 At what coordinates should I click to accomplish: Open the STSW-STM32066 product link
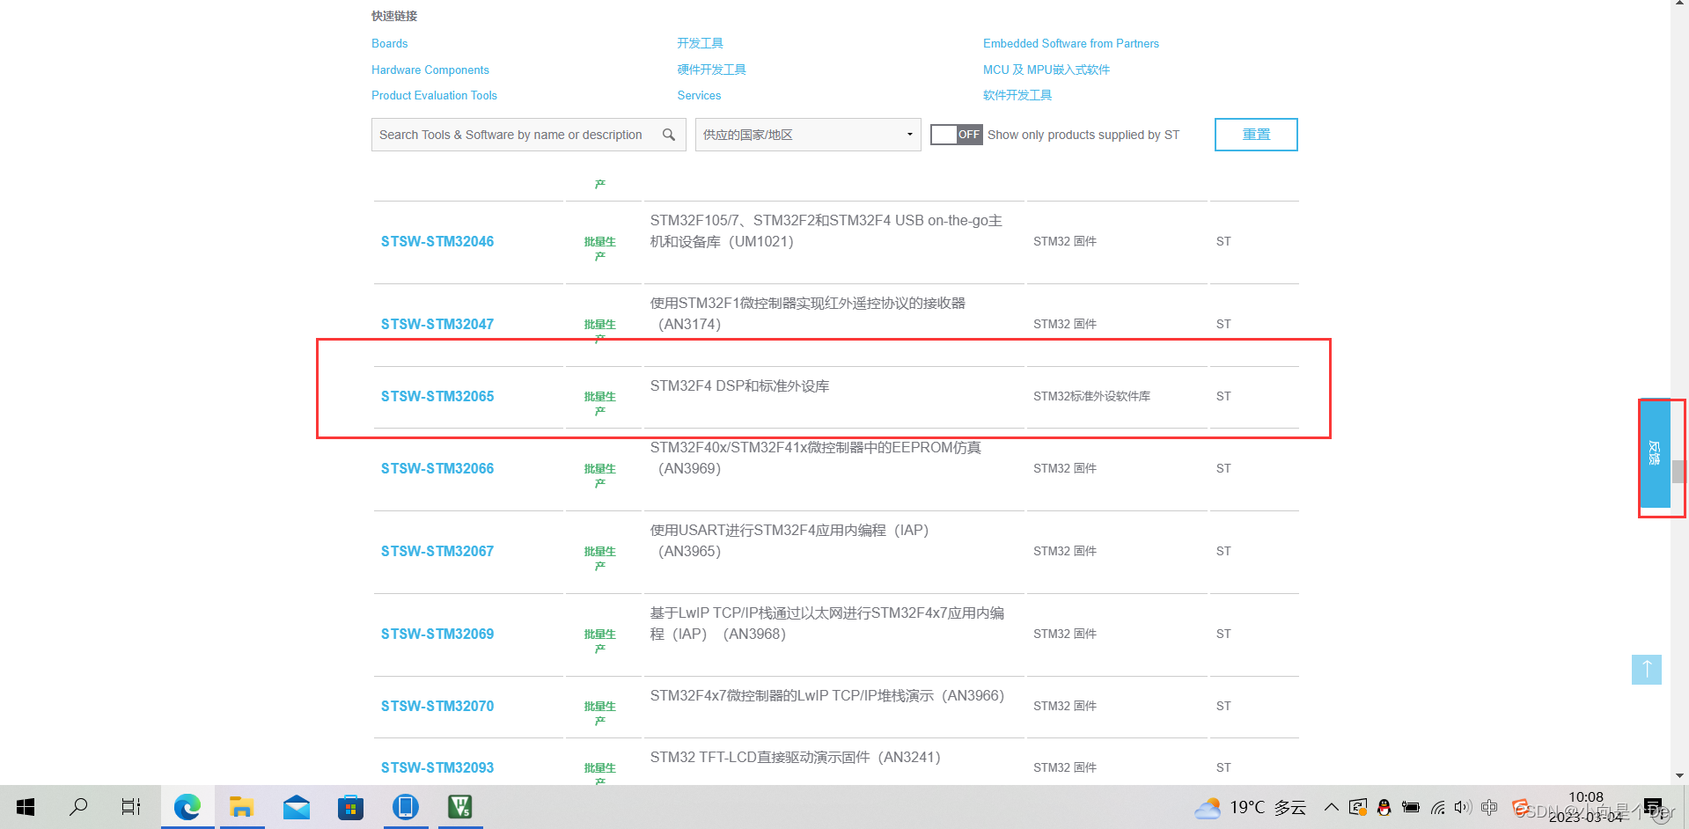pos(437,468)
